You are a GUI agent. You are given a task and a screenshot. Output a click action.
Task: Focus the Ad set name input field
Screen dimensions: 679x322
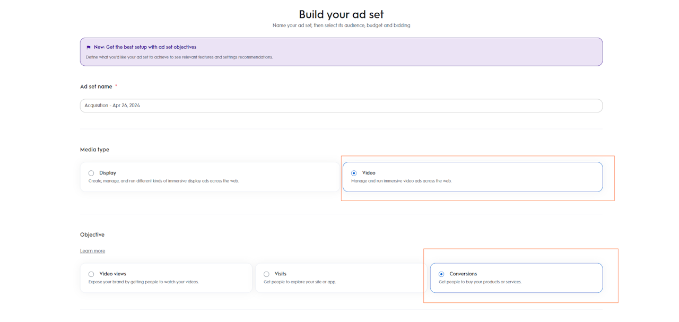pyautogui.click(x=341, y=106)
